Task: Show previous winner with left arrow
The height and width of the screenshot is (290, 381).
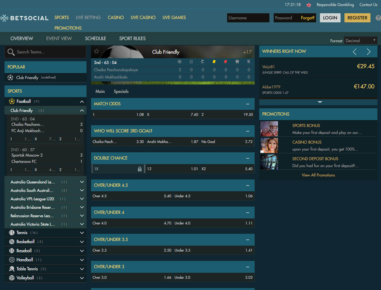Action: point(354,52)
